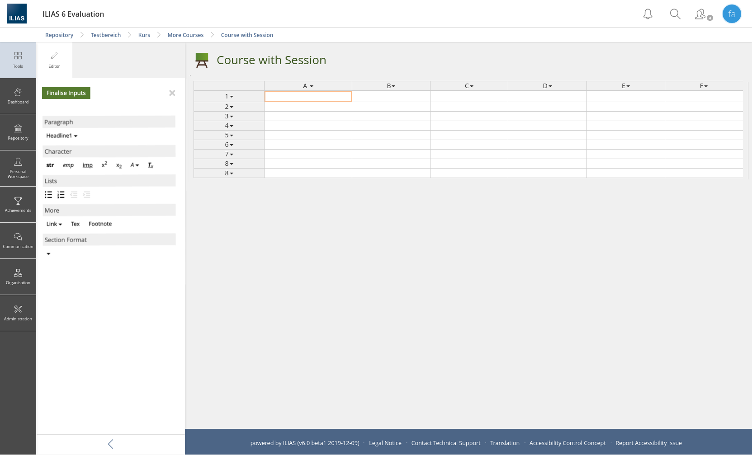Viewport: 752px width, 455px height.
Task: Click the remove format icon
Action: 151,165
